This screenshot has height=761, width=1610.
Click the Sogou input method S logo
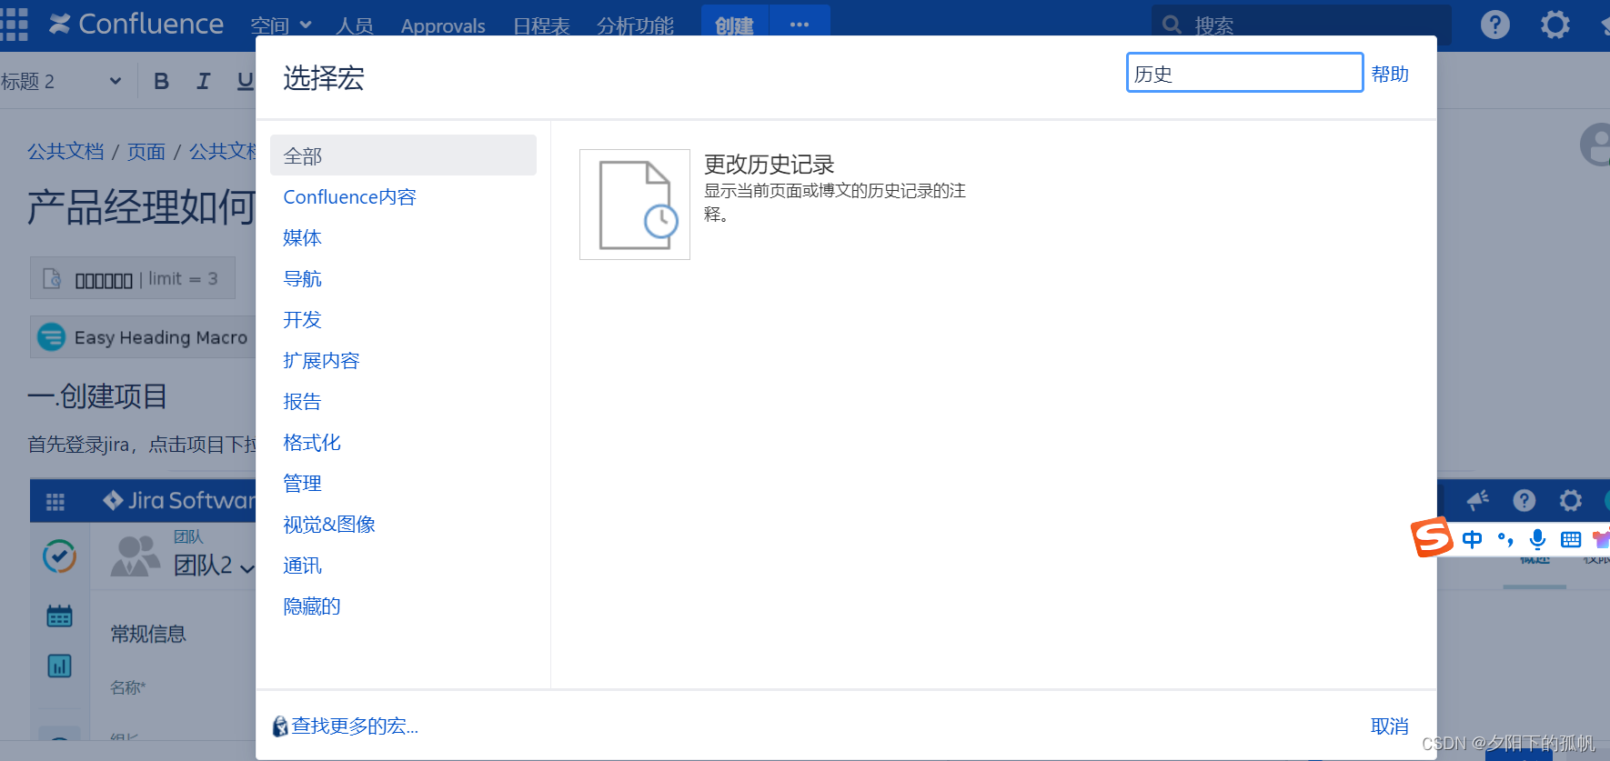tap(1432, 537)
